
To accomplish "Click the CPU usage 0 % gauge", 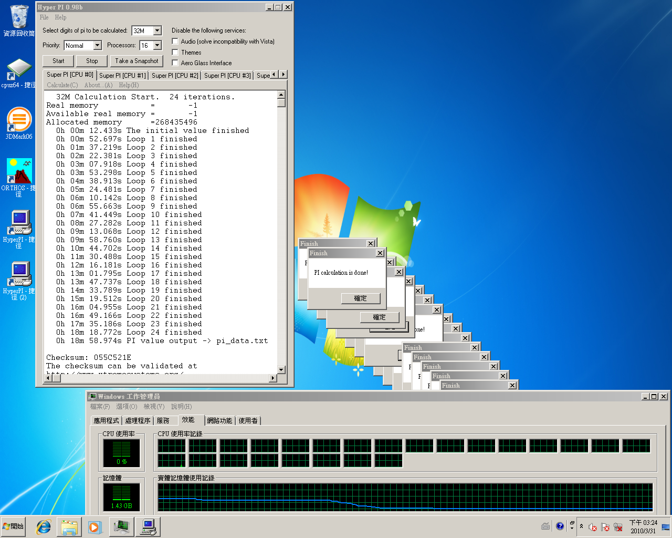I will [x=121, y=453].
